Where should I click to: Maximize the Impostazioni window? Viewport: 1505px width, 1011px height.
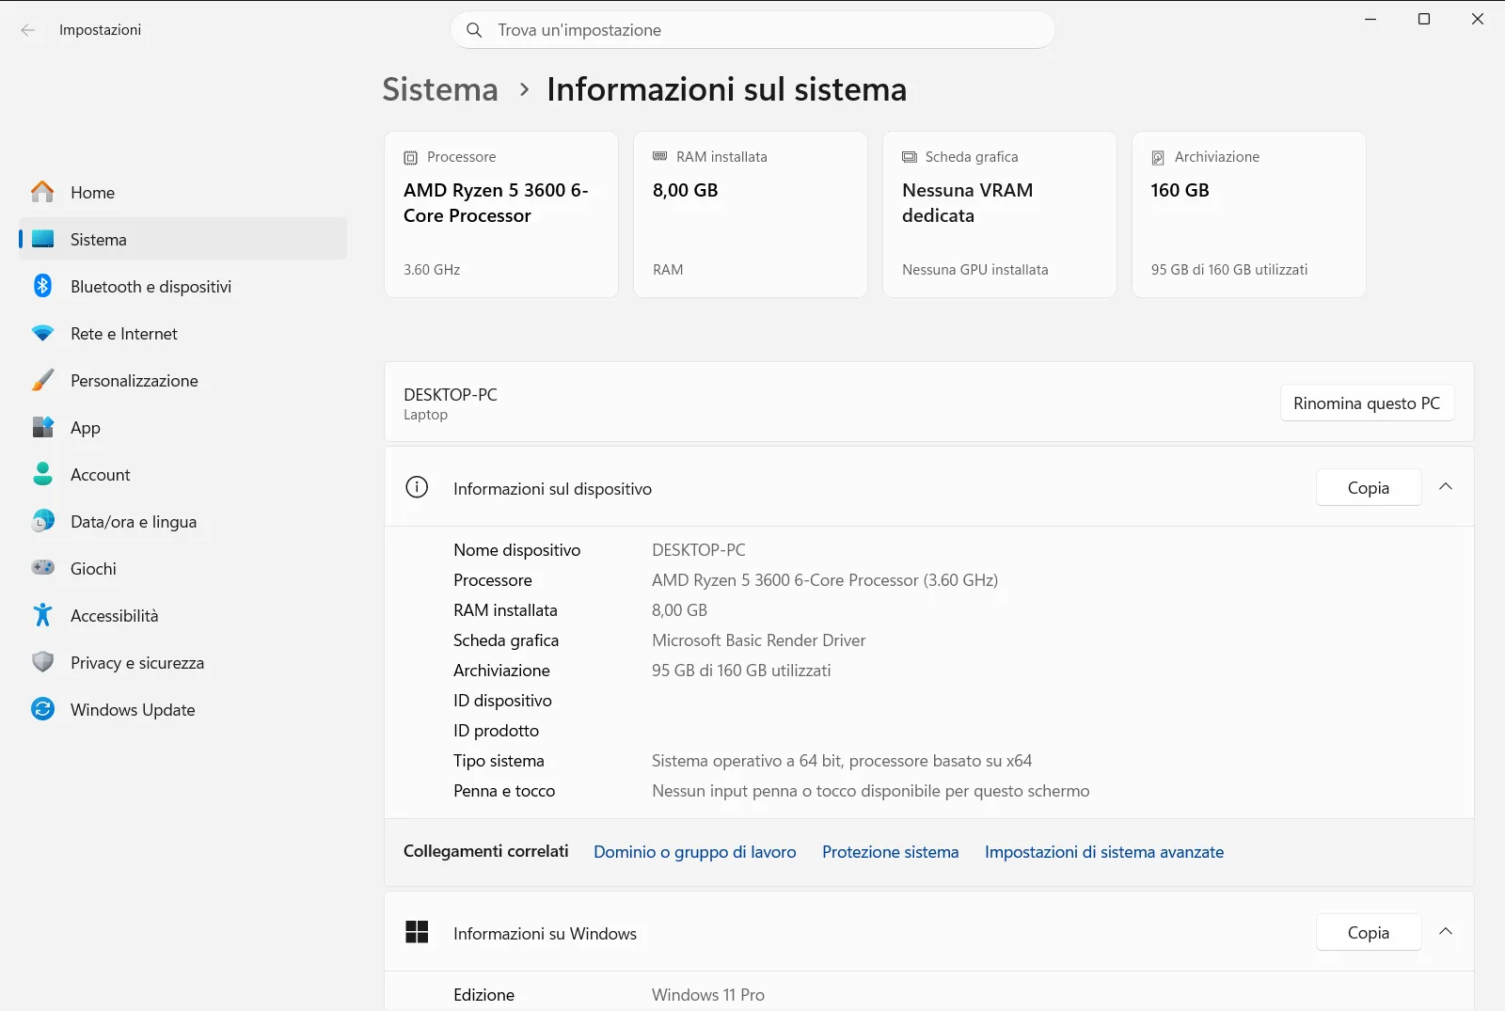click(x=1424, y=19)
